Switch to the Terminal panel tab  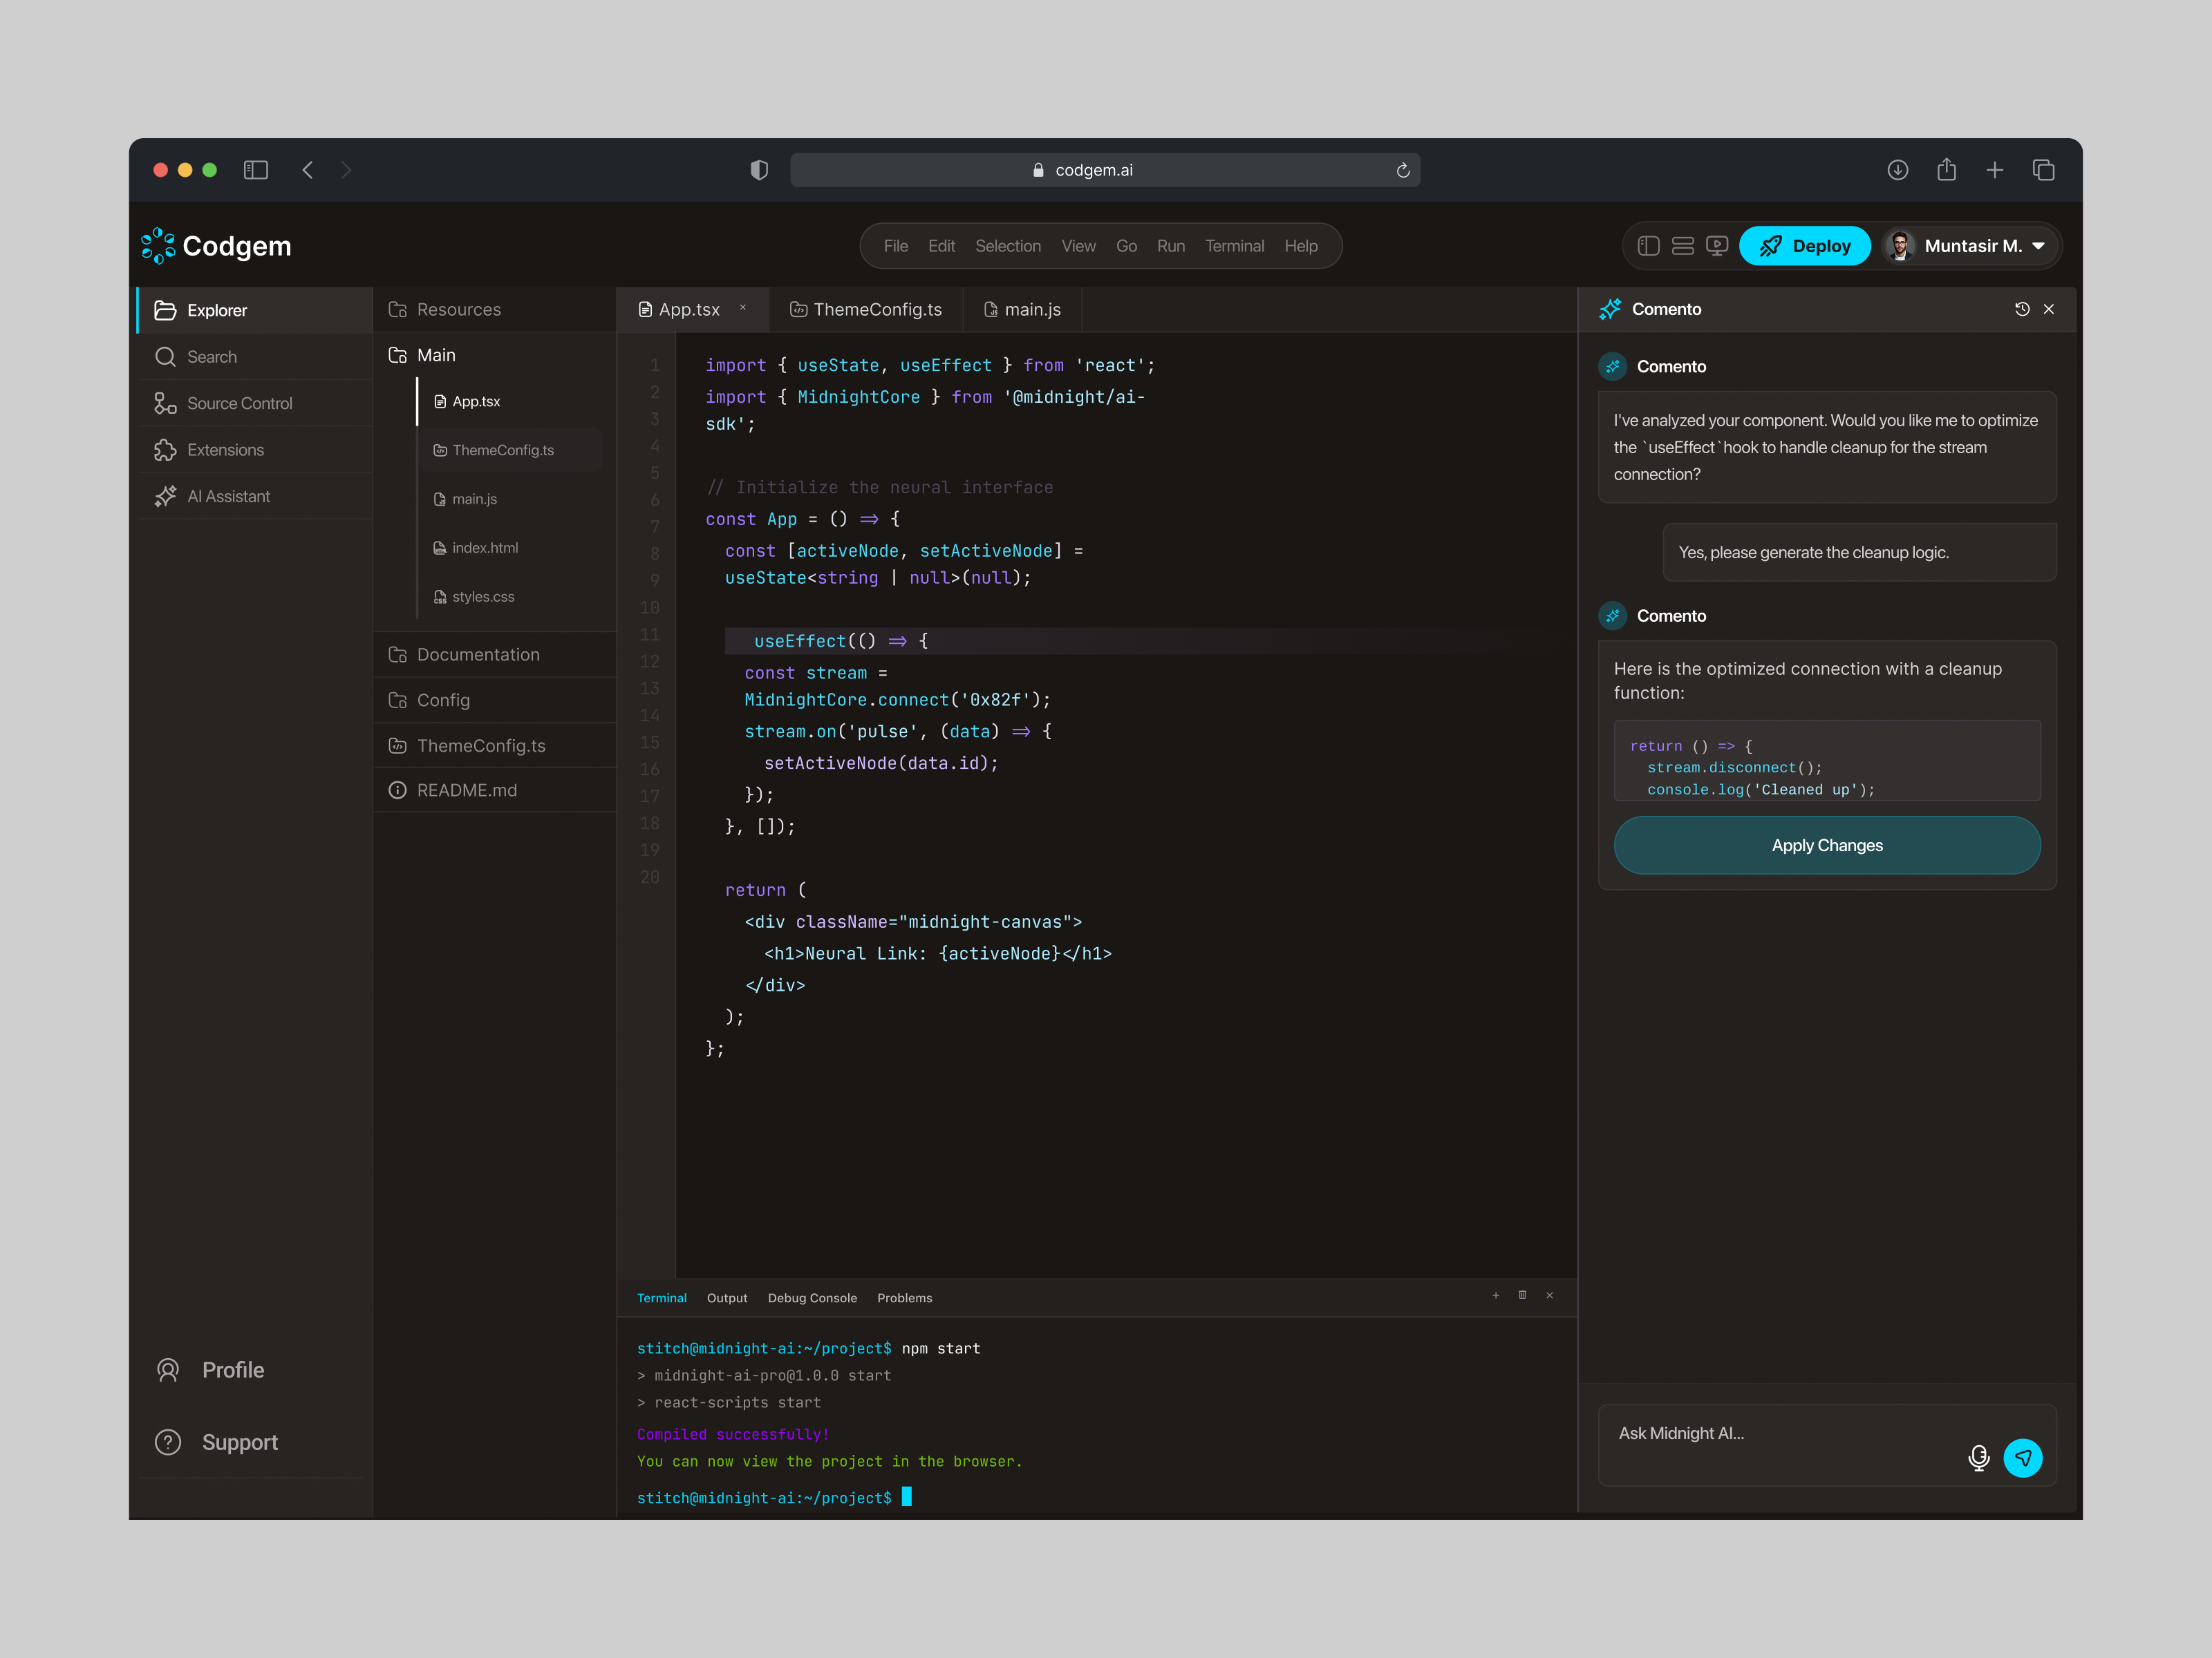pos(662,1298)
